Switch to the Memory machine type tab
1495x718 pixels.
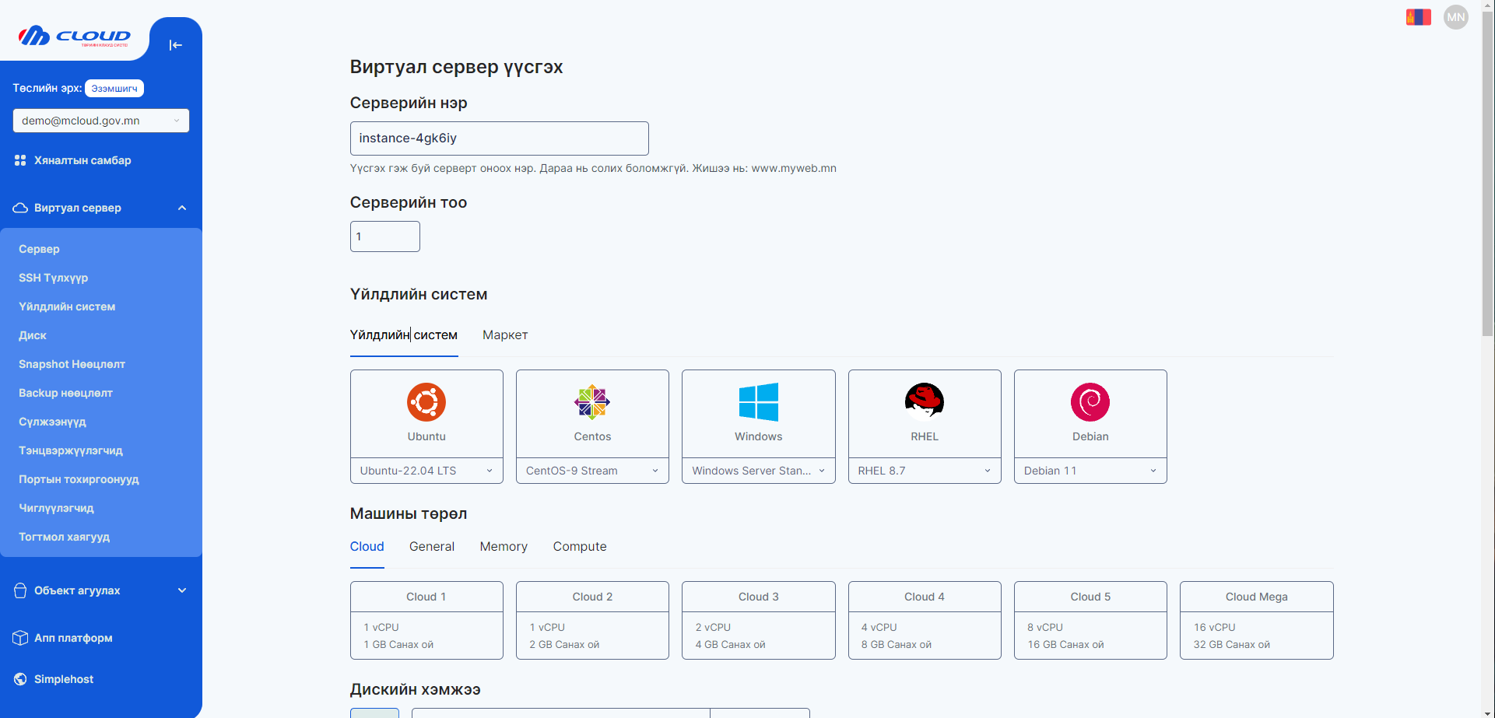[x=504, y=547]
